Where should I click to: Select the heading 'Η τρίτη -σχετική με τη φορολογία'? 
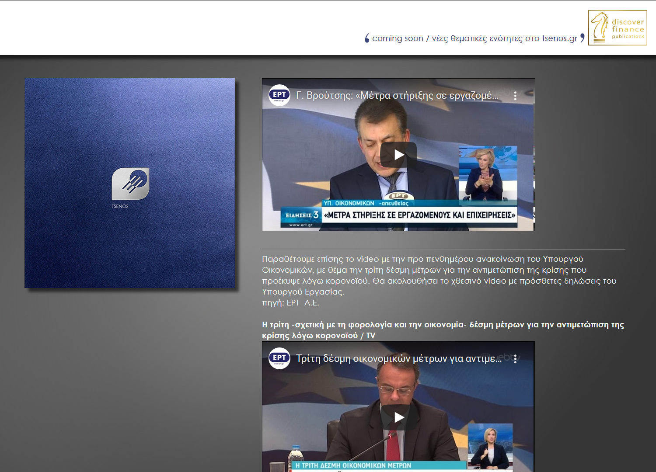pos(443,330)
